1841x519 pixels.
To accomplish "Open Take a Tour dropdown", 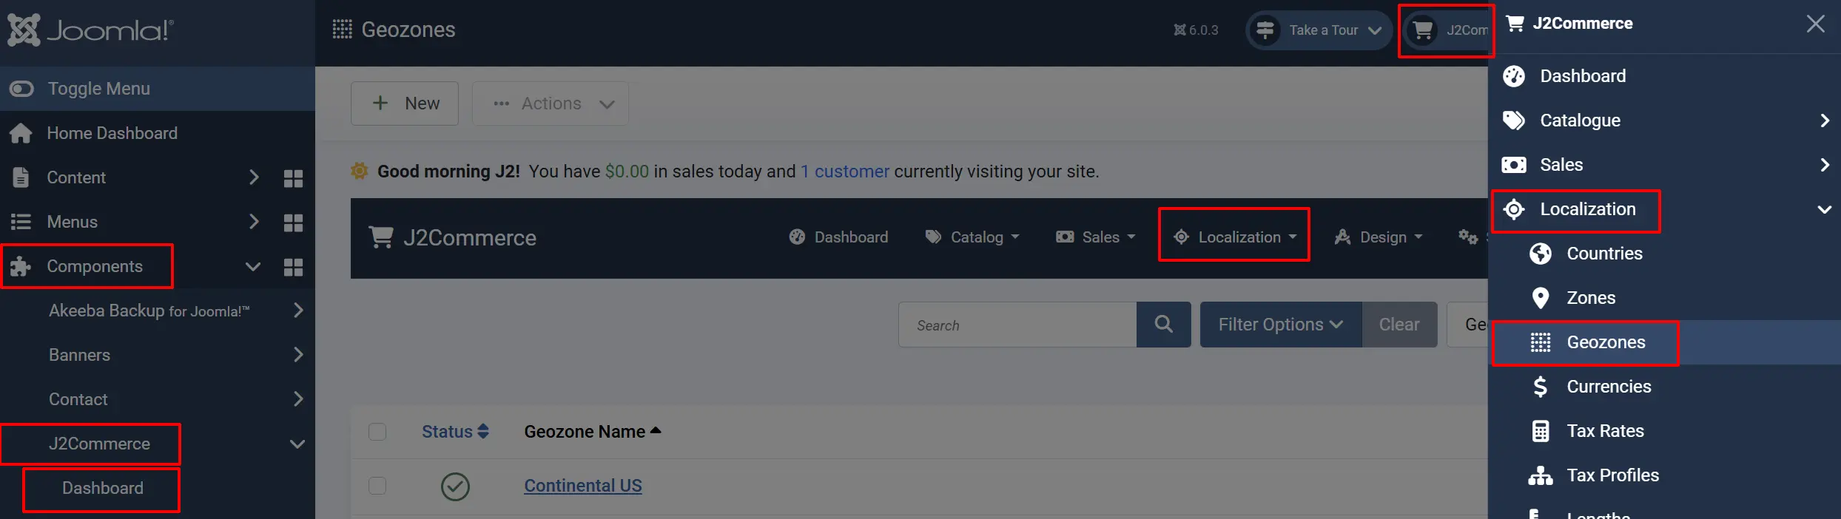I will (x=1319, y=30).
